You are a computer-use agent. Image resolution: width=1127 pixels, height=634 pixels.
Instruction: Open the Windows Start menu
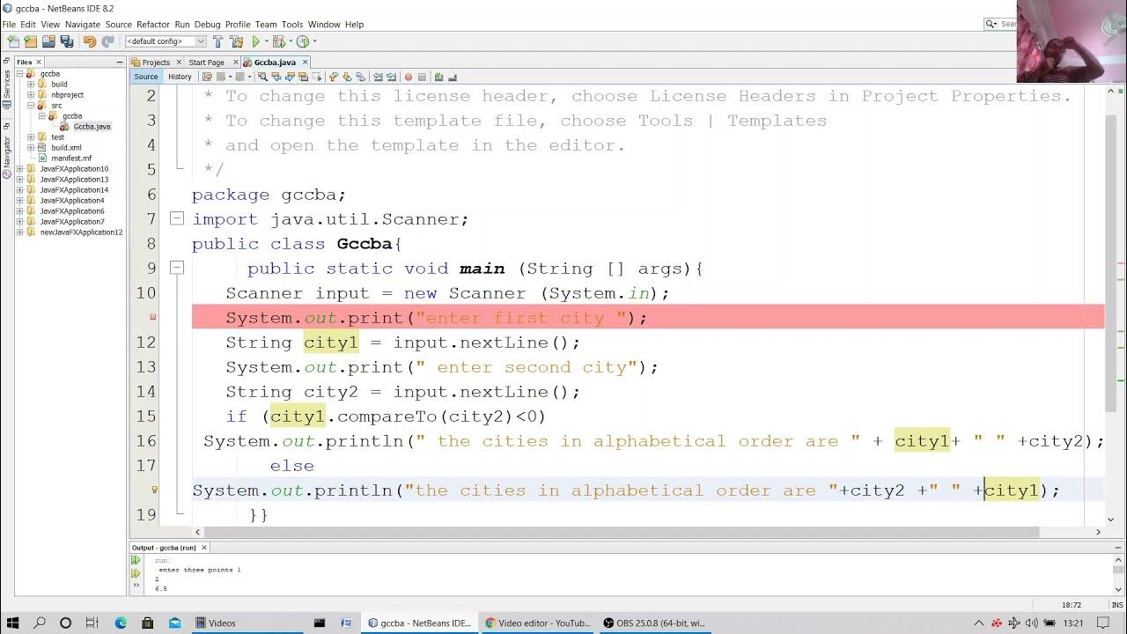click(x=13, y=623)
